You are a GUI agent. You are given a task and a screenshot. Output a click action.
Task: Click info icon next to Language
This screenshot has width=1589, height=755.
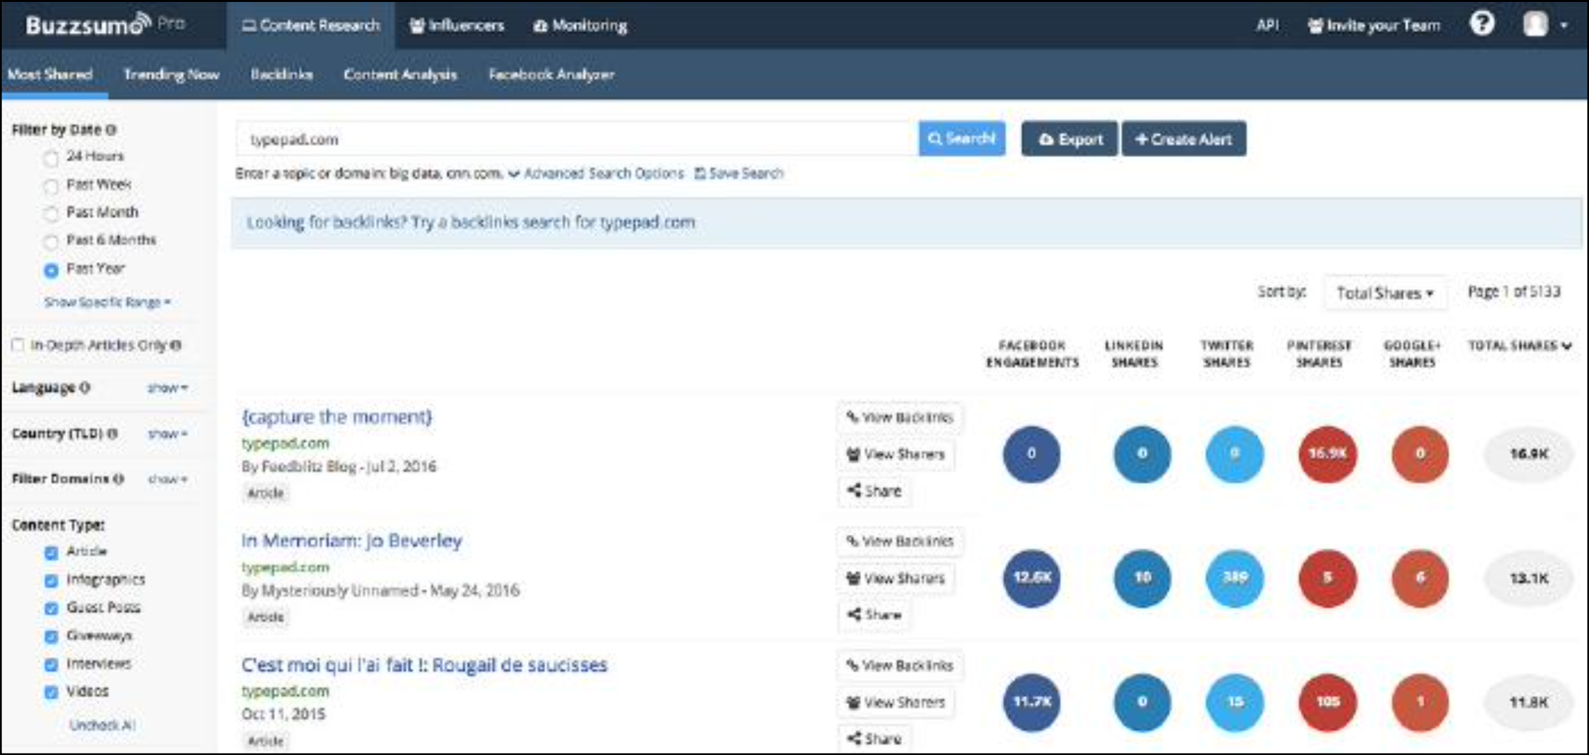click(x=85, y=387)
